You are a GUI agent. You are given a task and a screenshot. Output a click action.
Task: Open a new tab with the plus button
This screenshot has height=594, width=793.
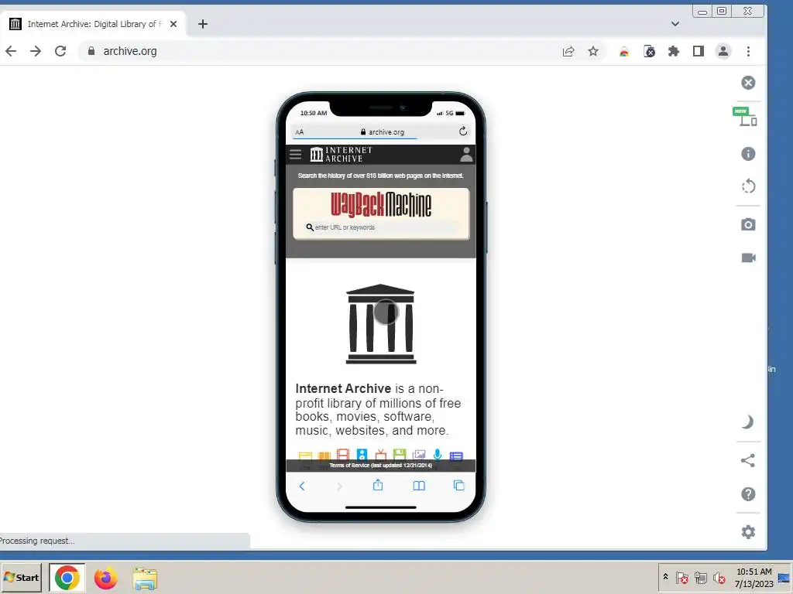click(x=203, y=24)
